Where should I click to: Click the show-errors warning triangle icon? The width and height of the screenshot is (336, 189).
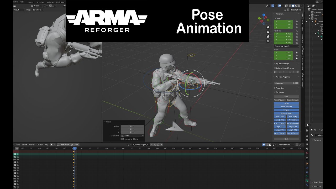[x=270, y=145]
